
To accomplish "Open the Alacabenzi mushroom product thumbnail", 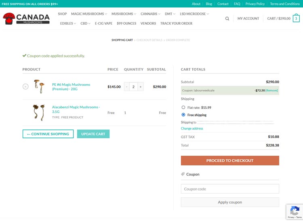I will tap(39, 112).
